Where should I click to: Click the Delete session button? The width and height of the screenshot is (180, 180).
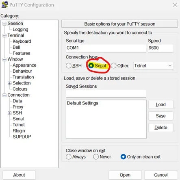[x=161, y=128]
